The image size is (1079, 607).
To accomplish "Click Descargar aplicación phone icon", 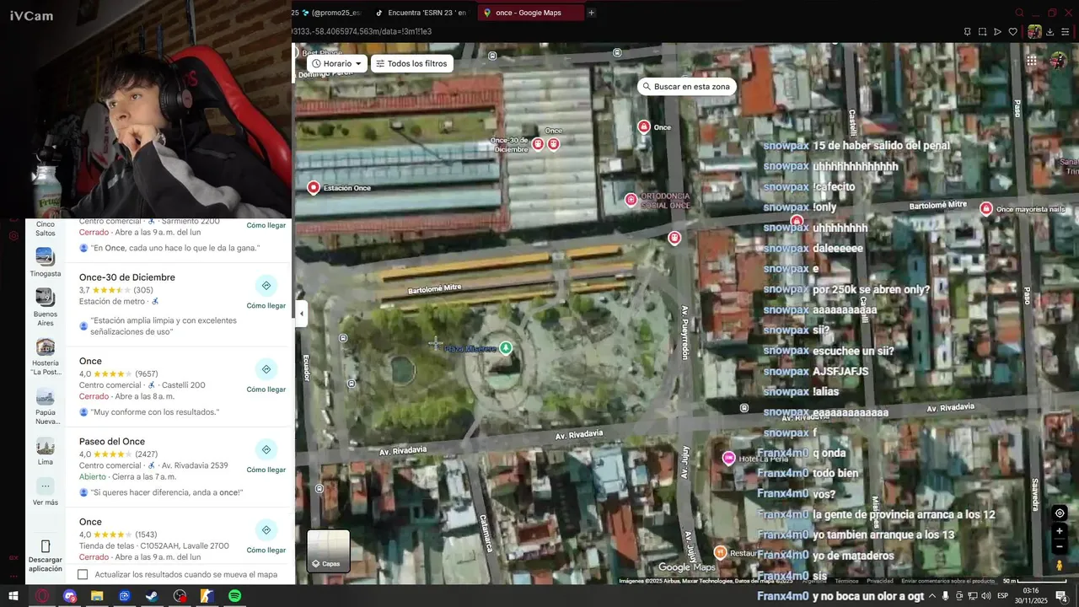I will tap(46, 546).
